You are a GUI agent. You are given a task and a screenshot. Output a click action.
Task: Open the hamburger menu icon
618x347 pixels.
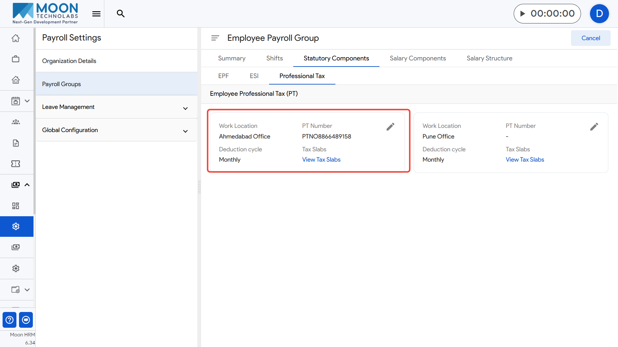click(x=96, y=13)
